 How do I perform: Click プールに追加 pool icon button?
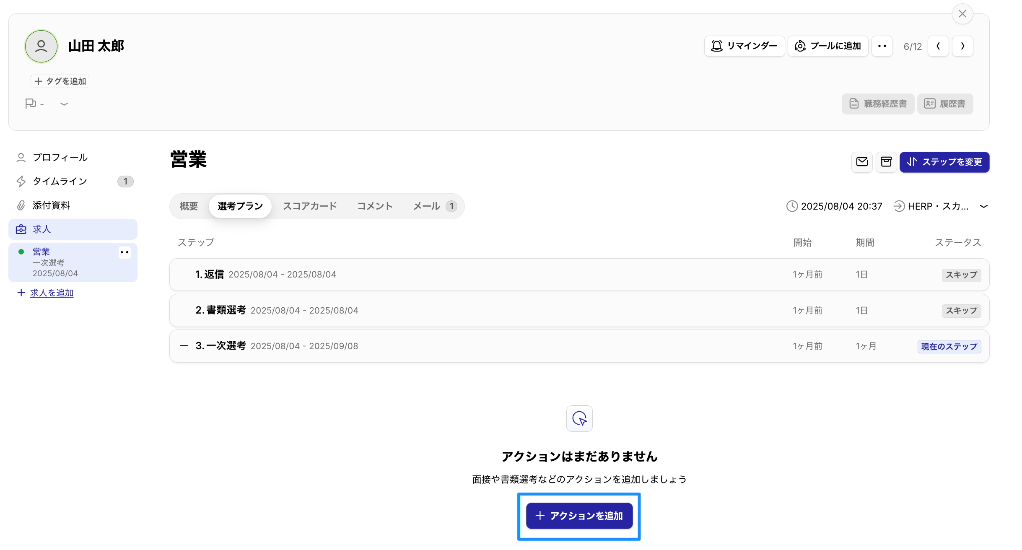(827, 46)
